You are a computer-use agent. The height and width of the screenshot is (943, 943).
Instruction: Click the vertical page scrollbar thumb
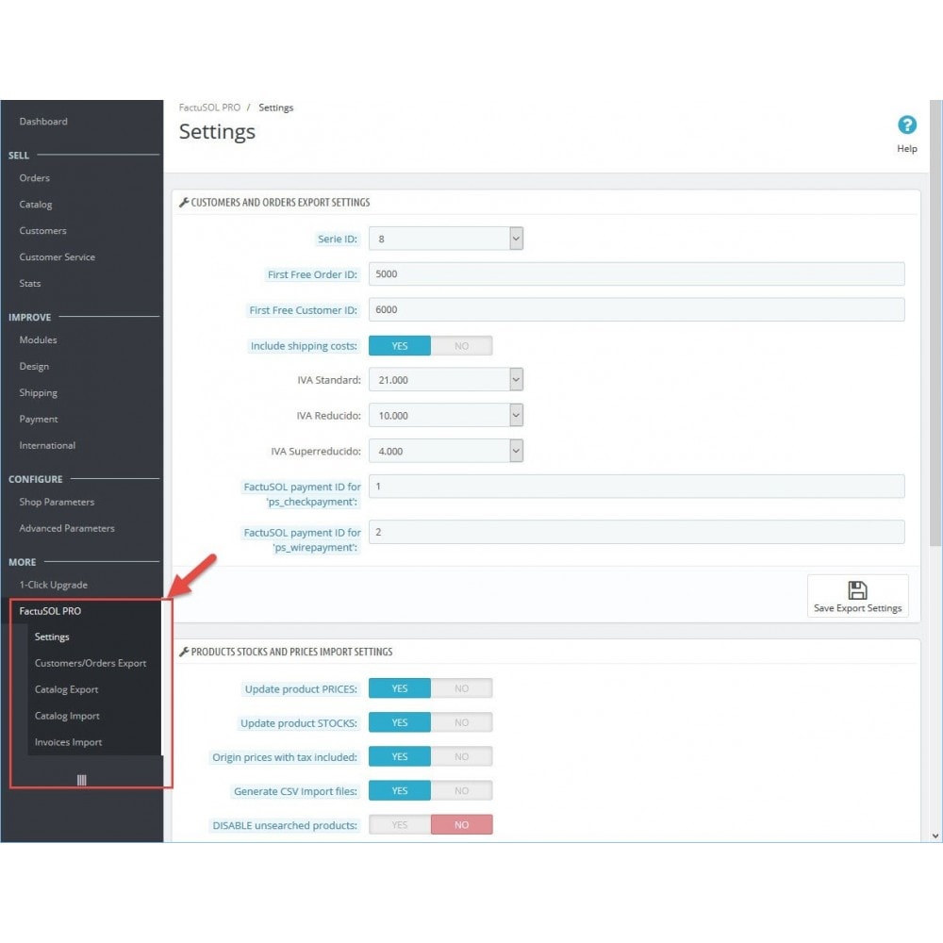935,323
